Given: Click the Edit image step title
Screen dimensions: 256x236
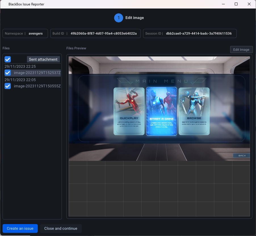Looking at the screenshot, I should (x=135, y=18).
